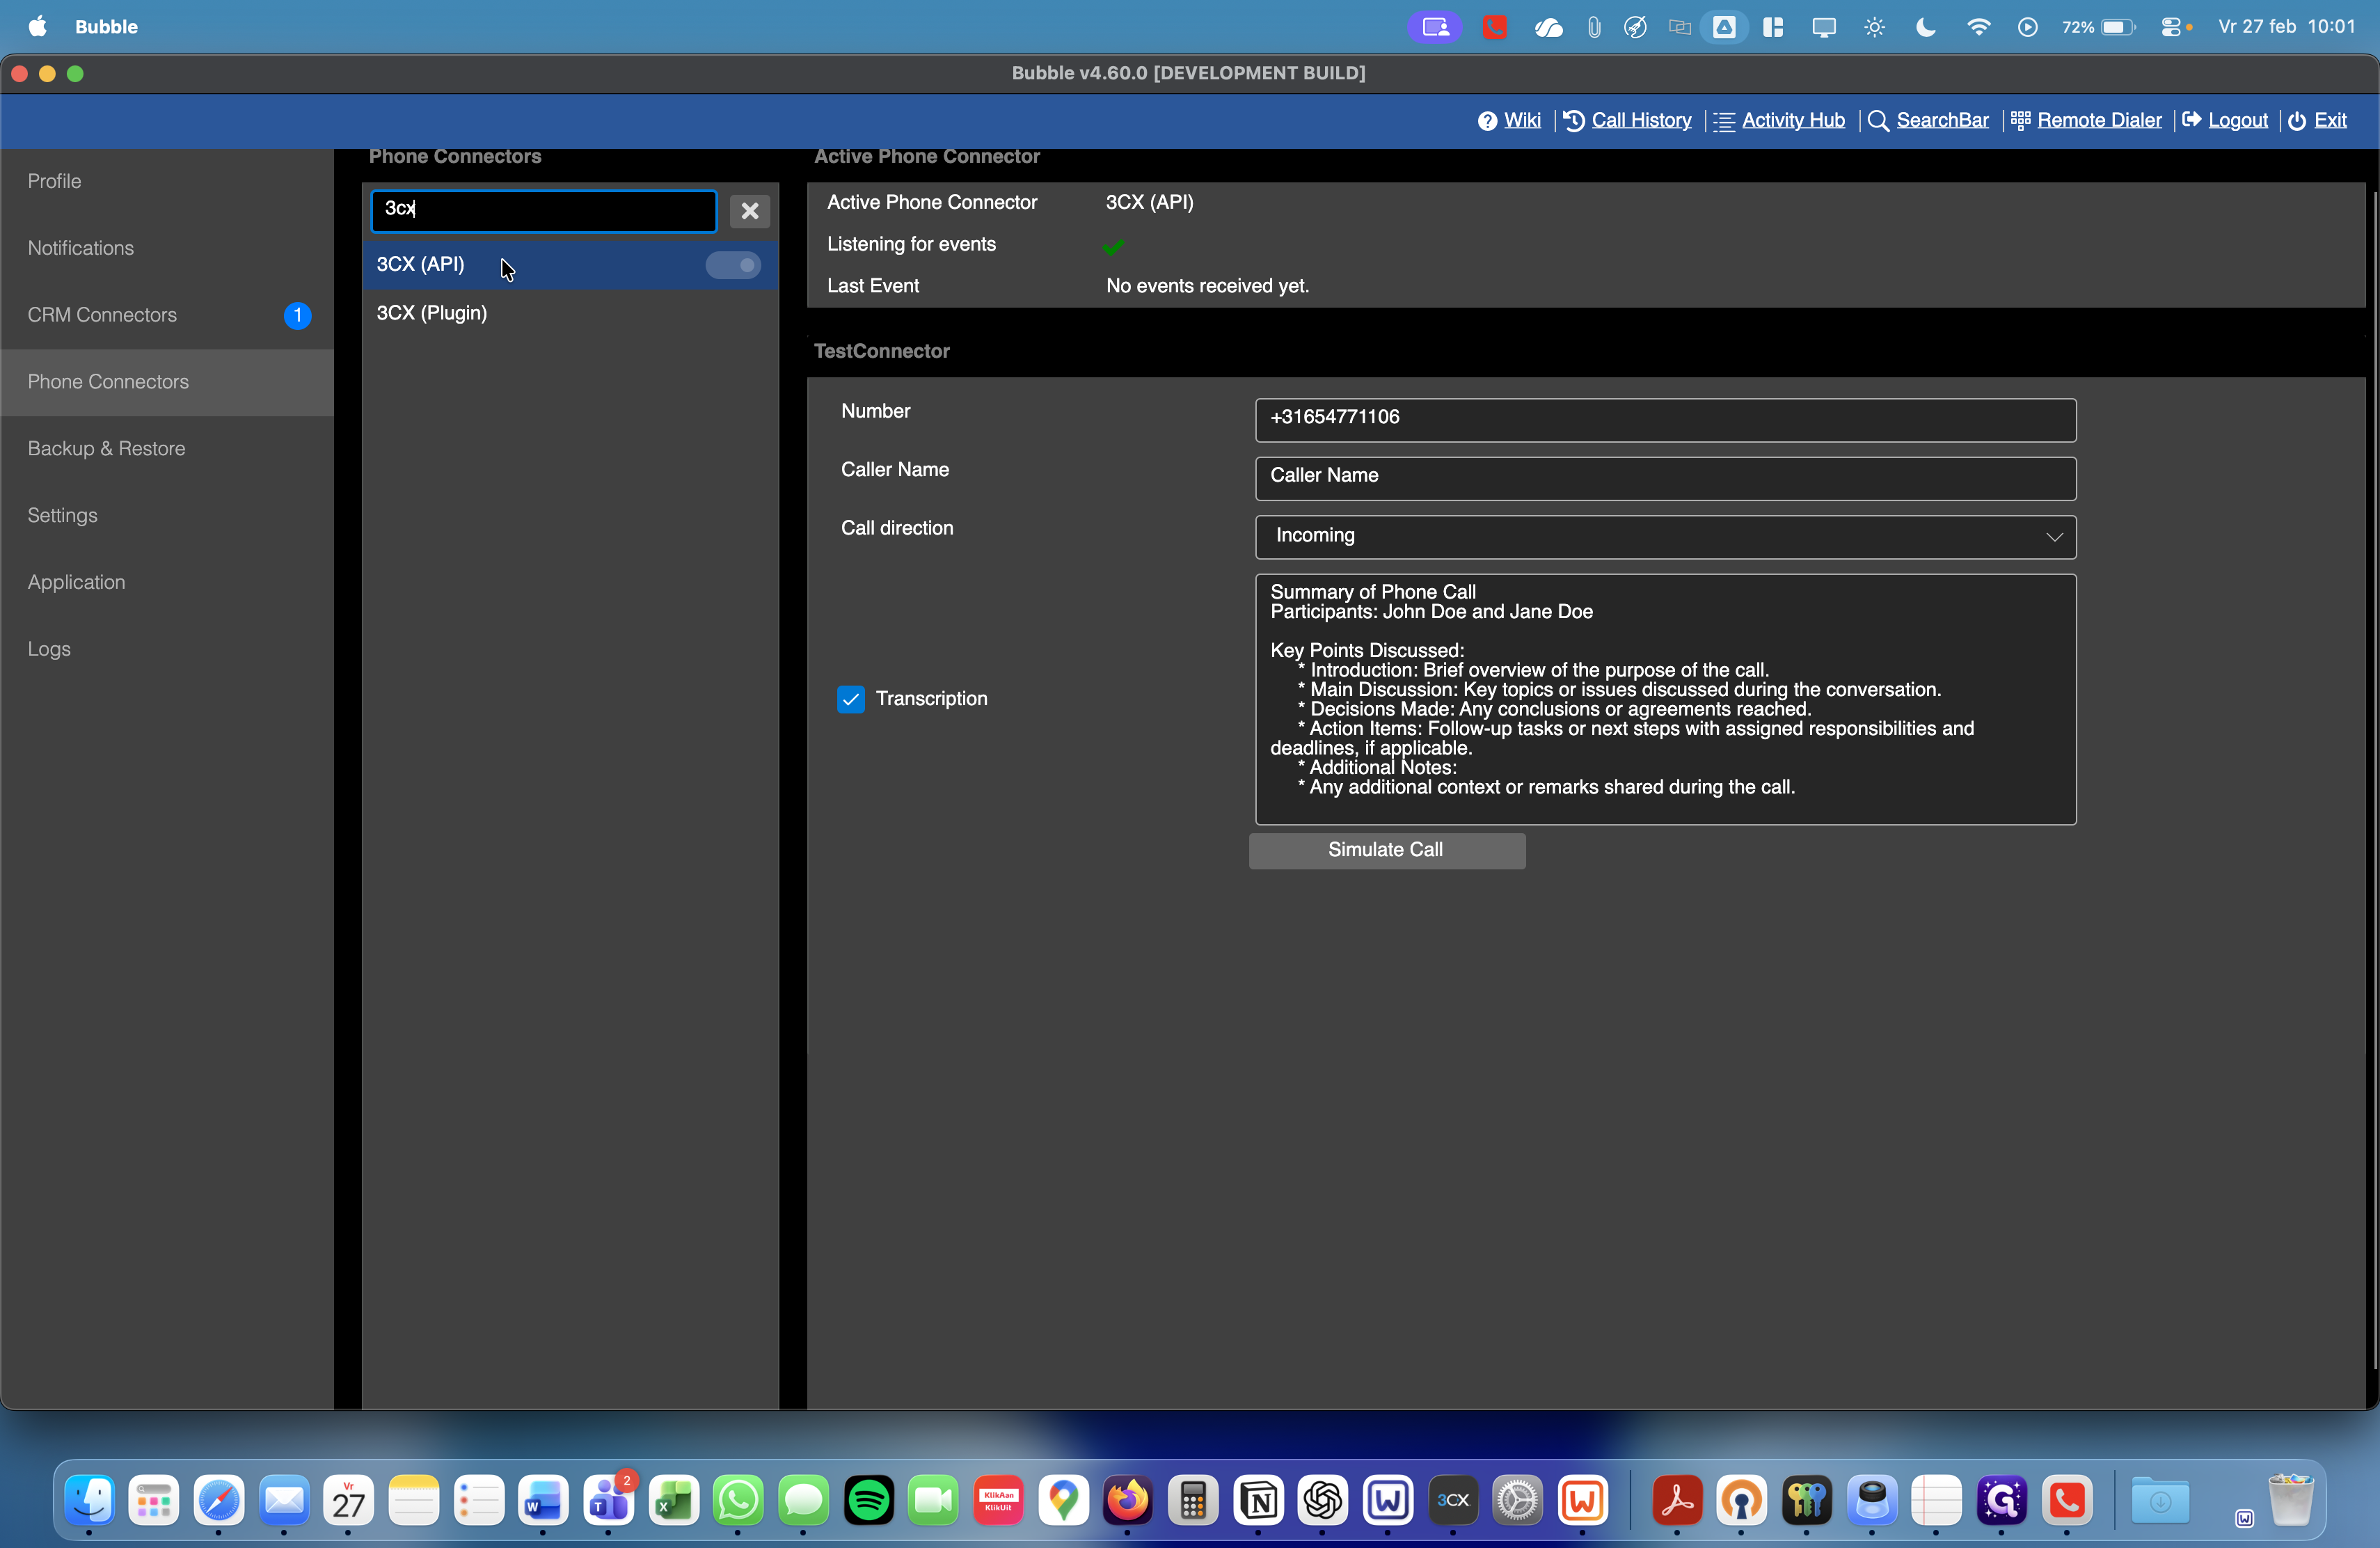
Task: Switch to Backup & Restore tab
Action: pos(106,449)
